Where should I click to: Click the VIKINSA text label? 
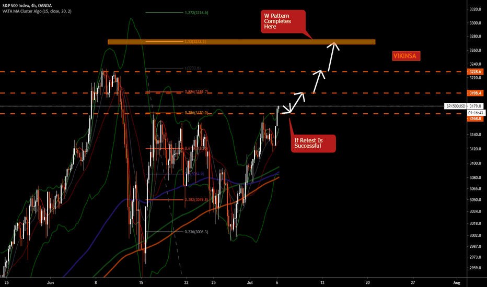tap(406, 56)
